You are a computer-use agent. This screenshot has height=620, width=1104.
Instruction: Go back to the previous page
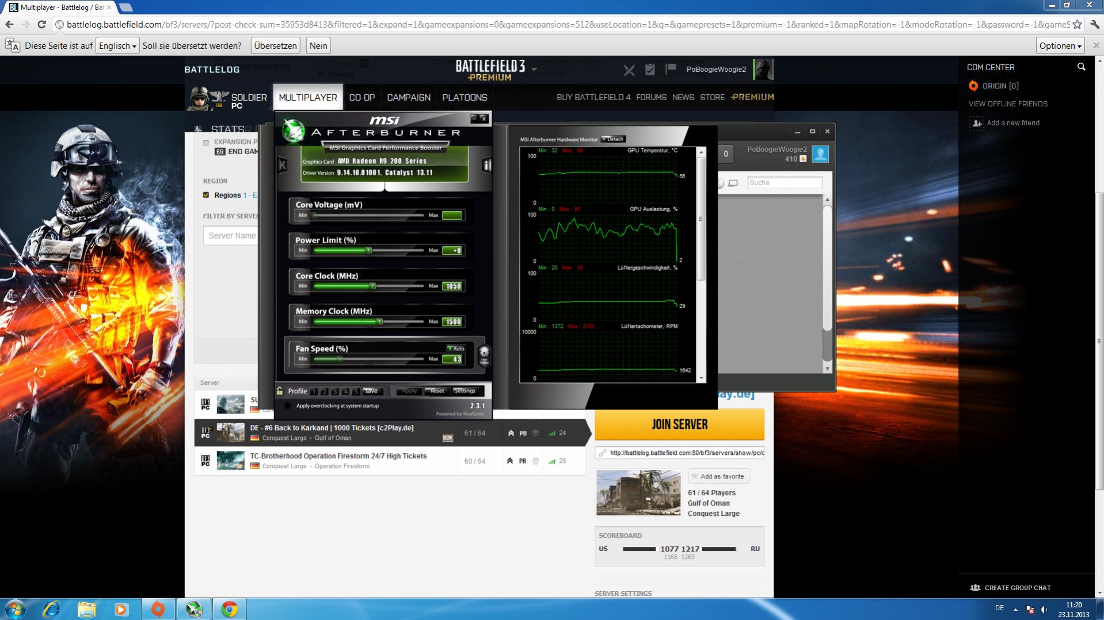click(9, 25)
